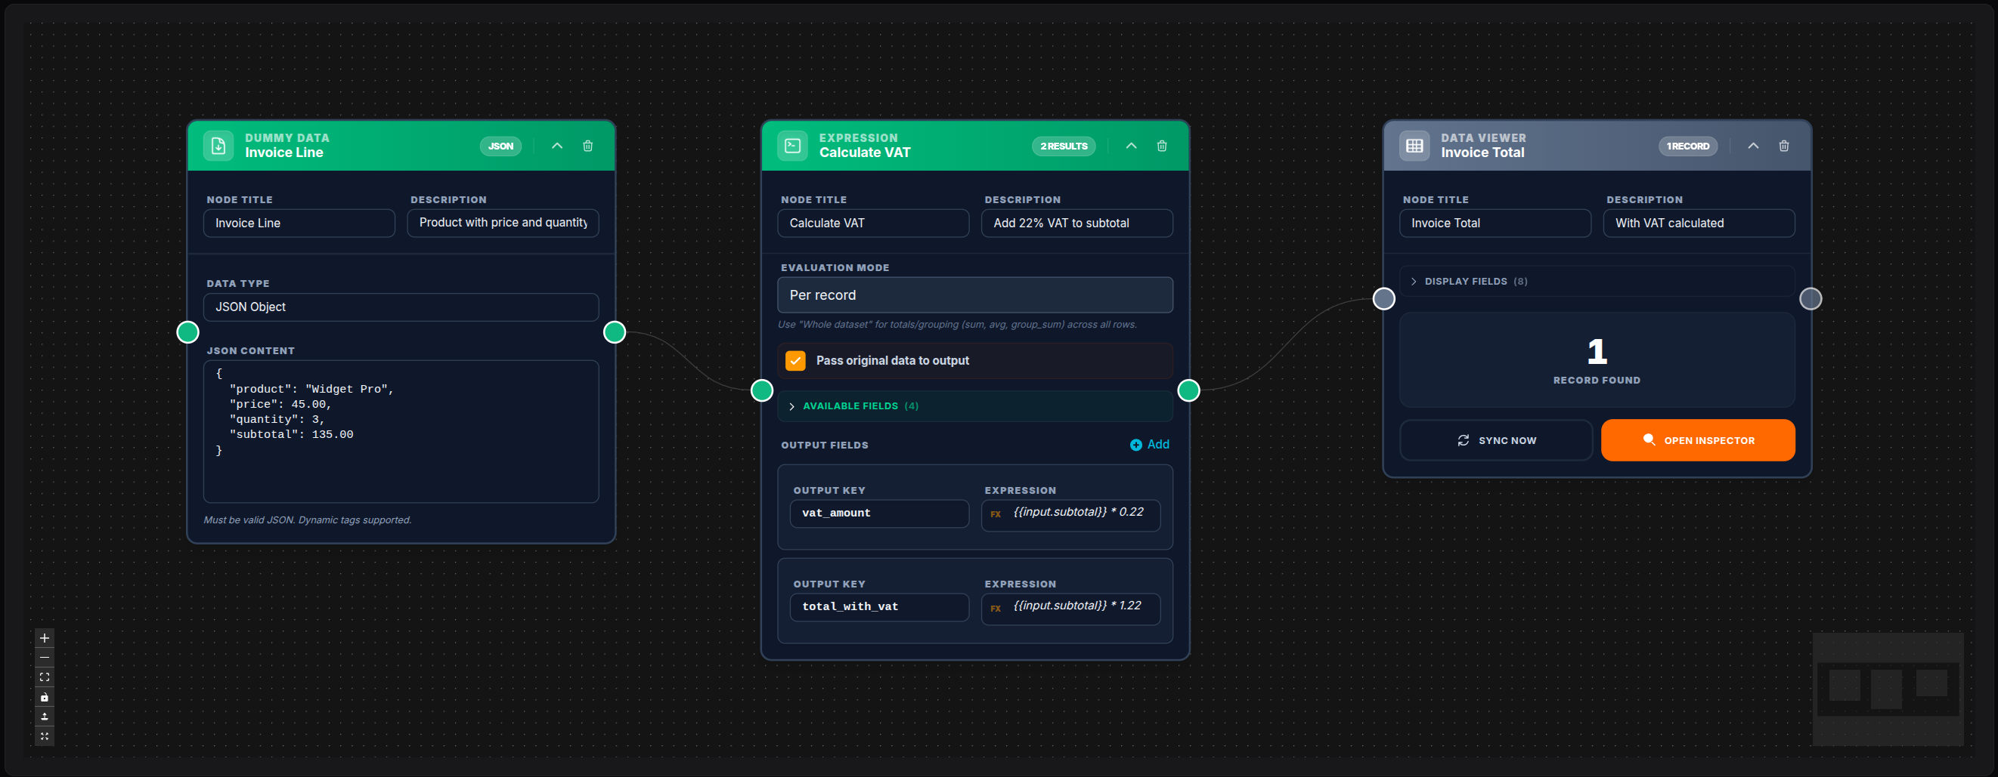Click the export icon in the canvas toolbar
The width and height of the screenshot is (1998, 777).
(x=44, y=717)
